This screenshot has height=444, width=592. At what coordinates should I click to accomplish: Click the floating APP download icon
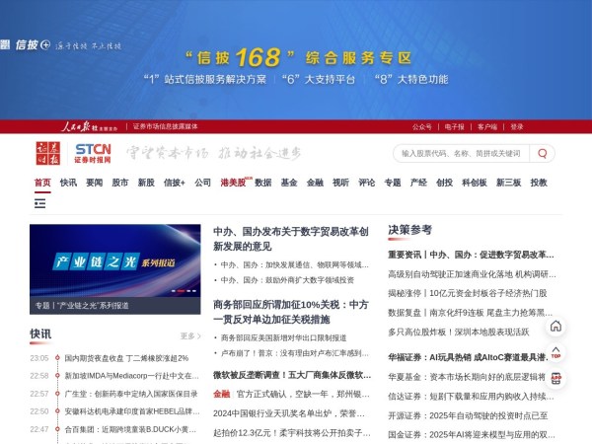[555, 378]
